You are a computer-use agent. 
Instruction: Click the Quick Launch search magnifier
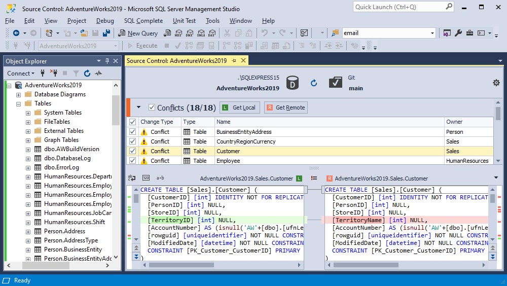point(449,7)
